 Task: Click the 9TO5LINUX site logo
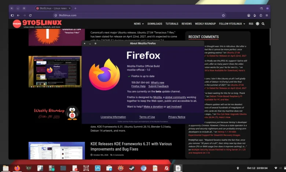click(x=37, y=24)
